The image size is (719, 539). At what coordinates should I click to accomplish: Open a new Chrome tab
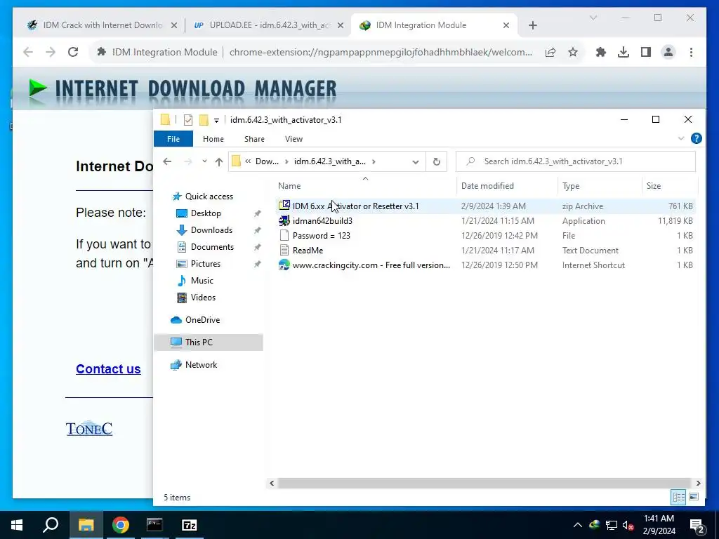[x=532, y=25]
